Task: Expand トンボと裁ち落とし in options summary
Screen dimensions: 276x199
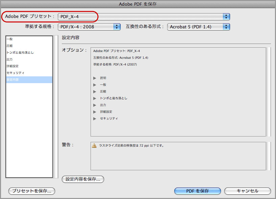Action: tap(95, 98)
